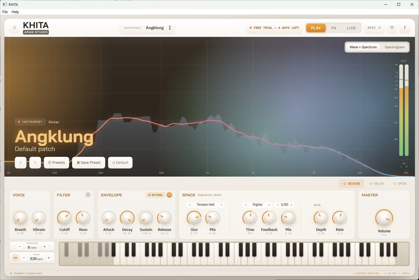Click the KHITA Aran Studio logo
This screenshot has width=419, height=280.
pos(36,28)
